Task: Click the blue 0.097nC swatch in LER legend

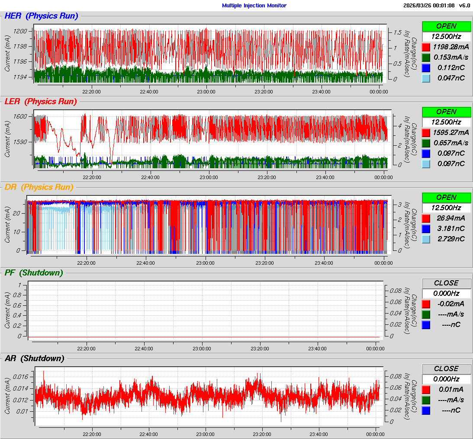Action: click(426, 153)
